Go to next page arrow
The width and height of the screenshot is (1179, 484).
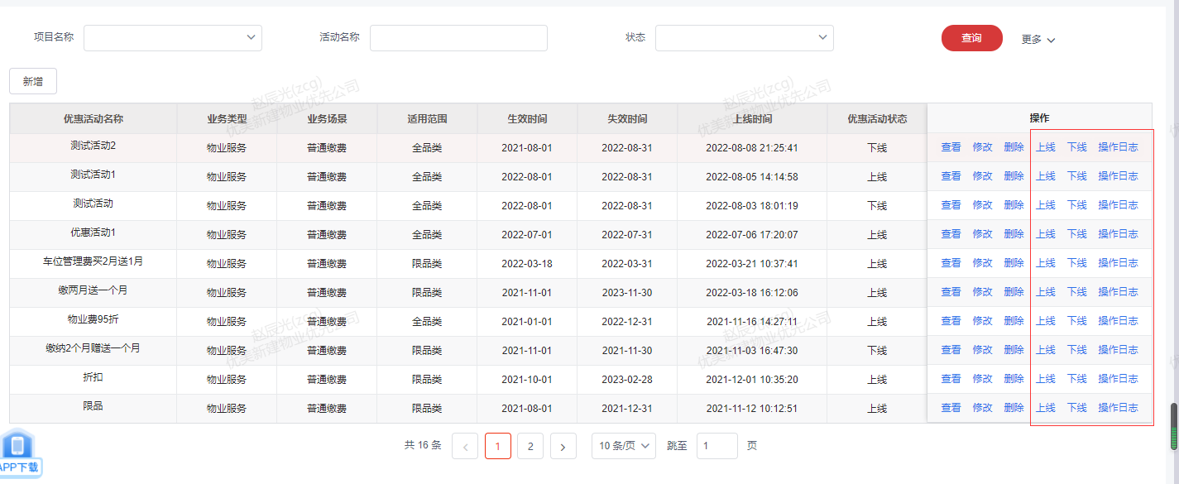[563, 447]
